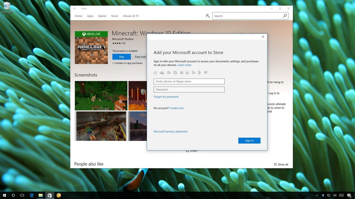Click the Email, phone, or Skype name field

click(x=189, y=81)
